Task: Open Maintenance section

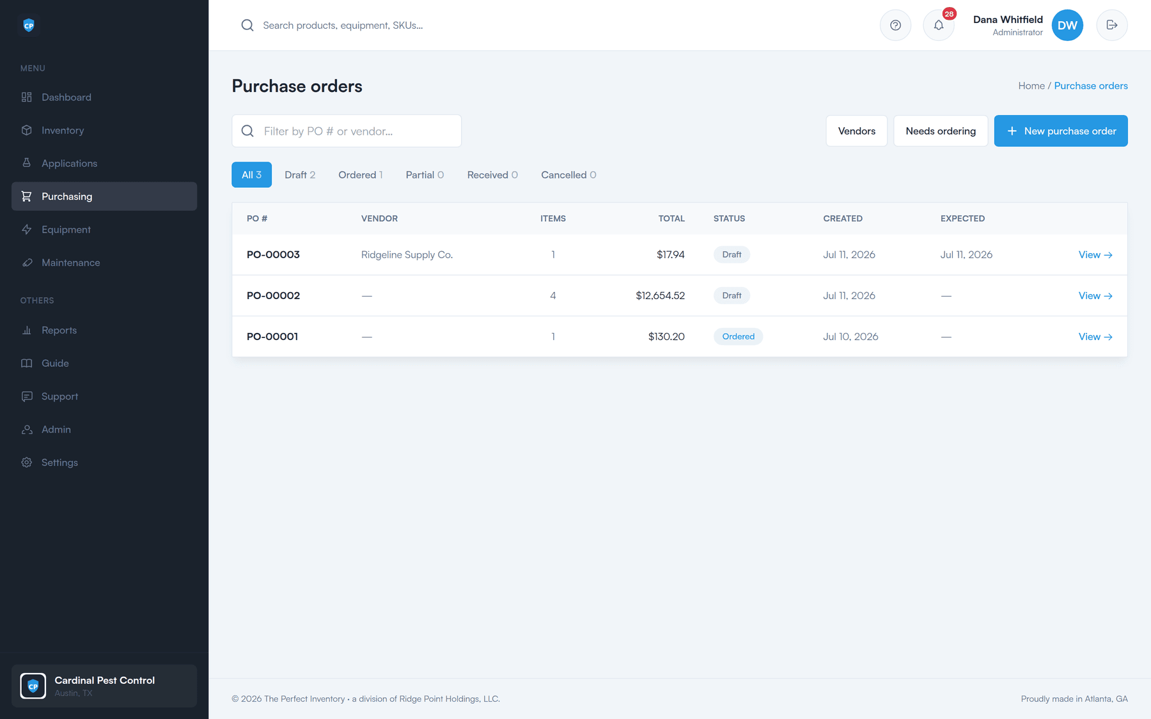Action: click(x=104, y=263)
